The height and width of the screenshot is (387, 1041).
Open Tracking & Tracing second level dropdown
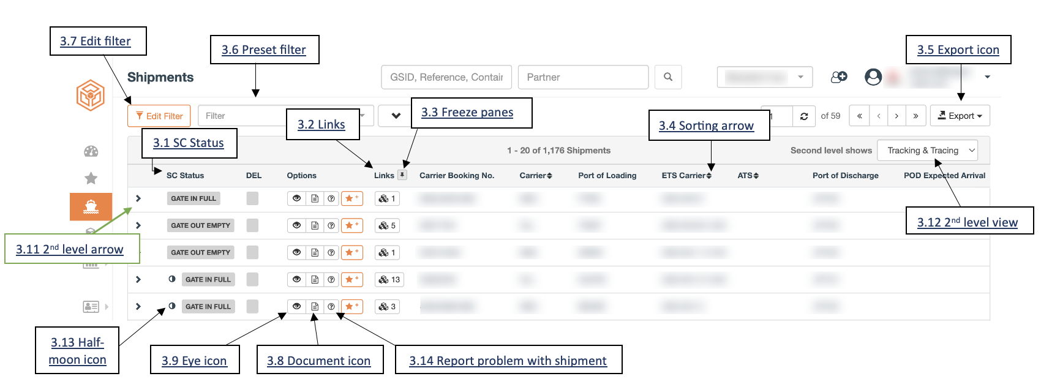pos(928,151)
